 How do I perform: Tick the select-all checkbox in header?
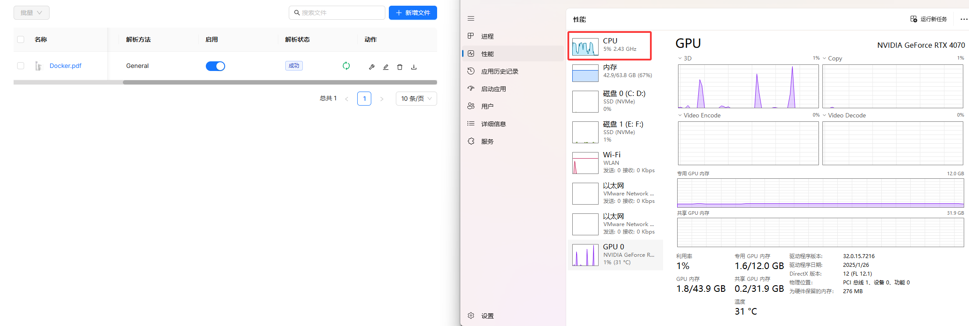21,39
